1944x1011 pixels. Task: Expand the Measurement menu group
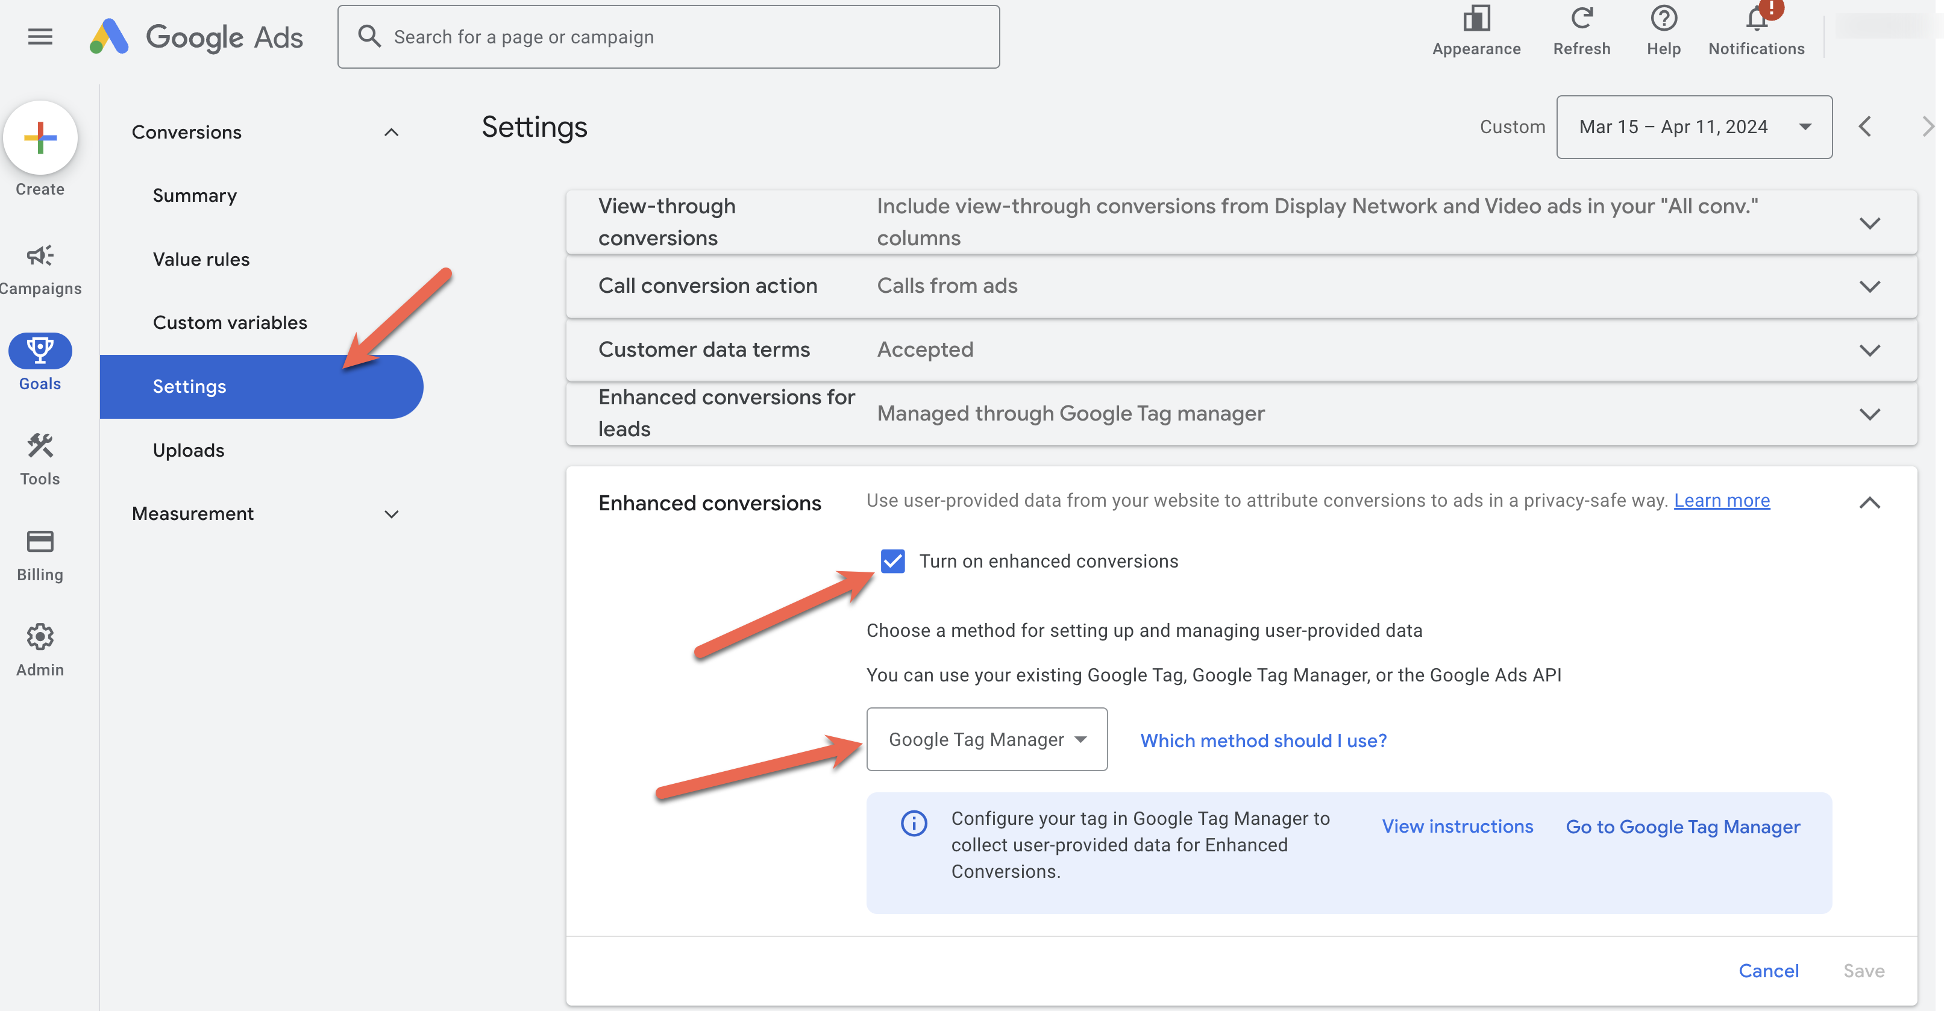pos(391,514)
